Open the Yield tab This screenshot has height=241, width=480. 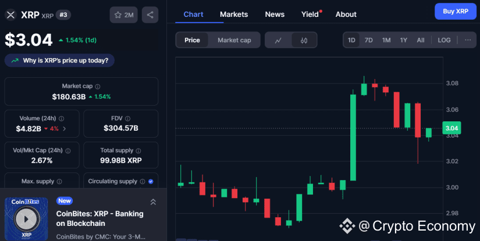pos(310,15)
